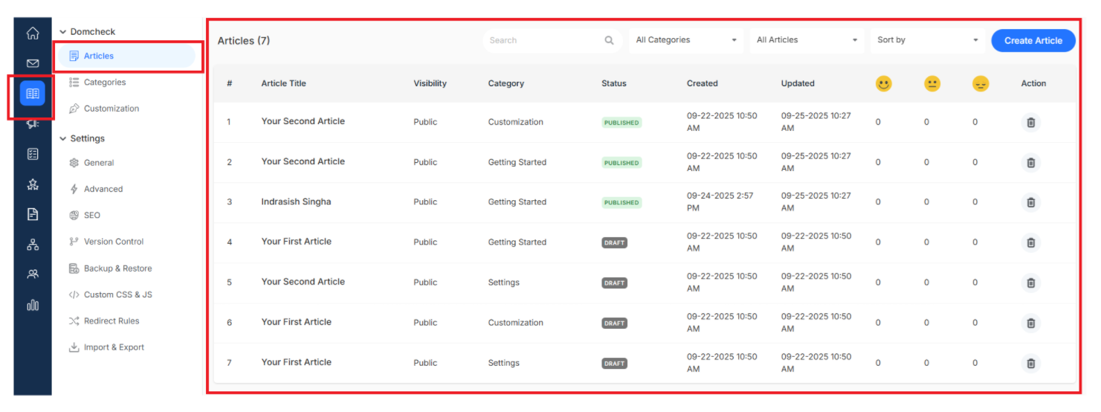Open Your First Article in row 4

coord(296,242)
